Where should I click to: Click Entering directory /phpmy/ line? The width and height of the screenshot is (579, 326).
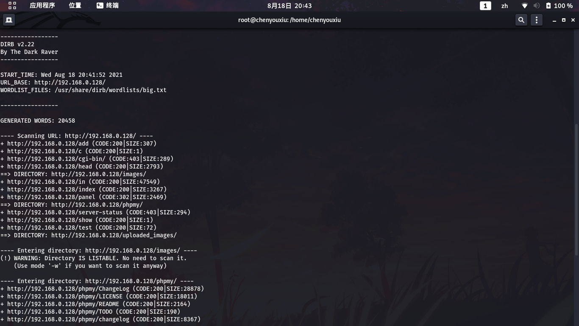[x=97, y=281]
